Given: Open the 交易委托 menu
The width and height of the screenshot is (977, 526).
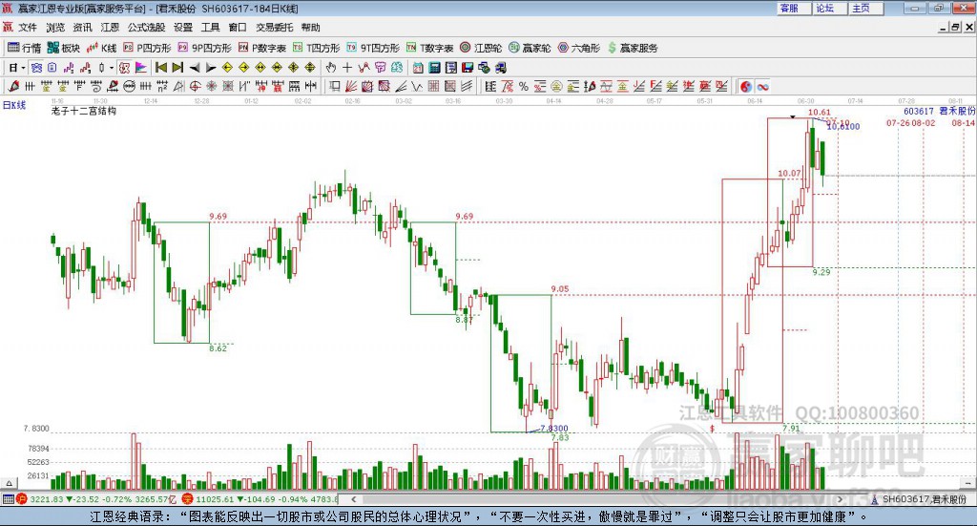Looking at the screenshot, I should click(274, 28).
